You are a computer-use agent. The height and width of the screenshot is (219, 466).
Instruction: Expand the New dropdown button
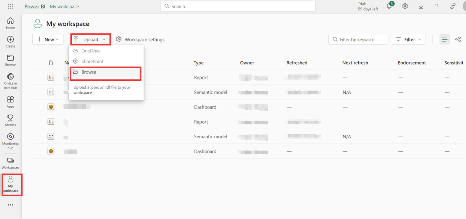[x=48, y=40]
